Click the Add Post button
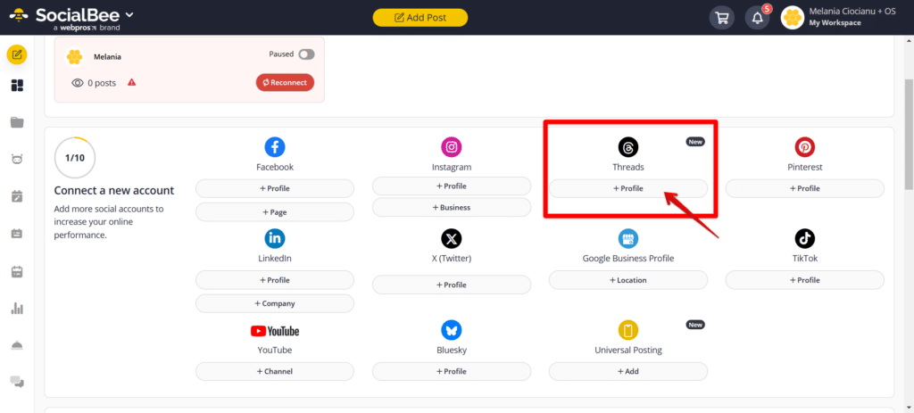The image size is (914, 413). click(420, 18)
